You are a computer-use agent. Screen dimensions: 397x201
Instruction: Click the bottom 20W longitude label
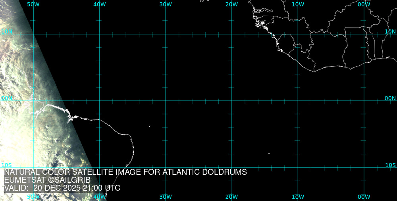(232, 197)
